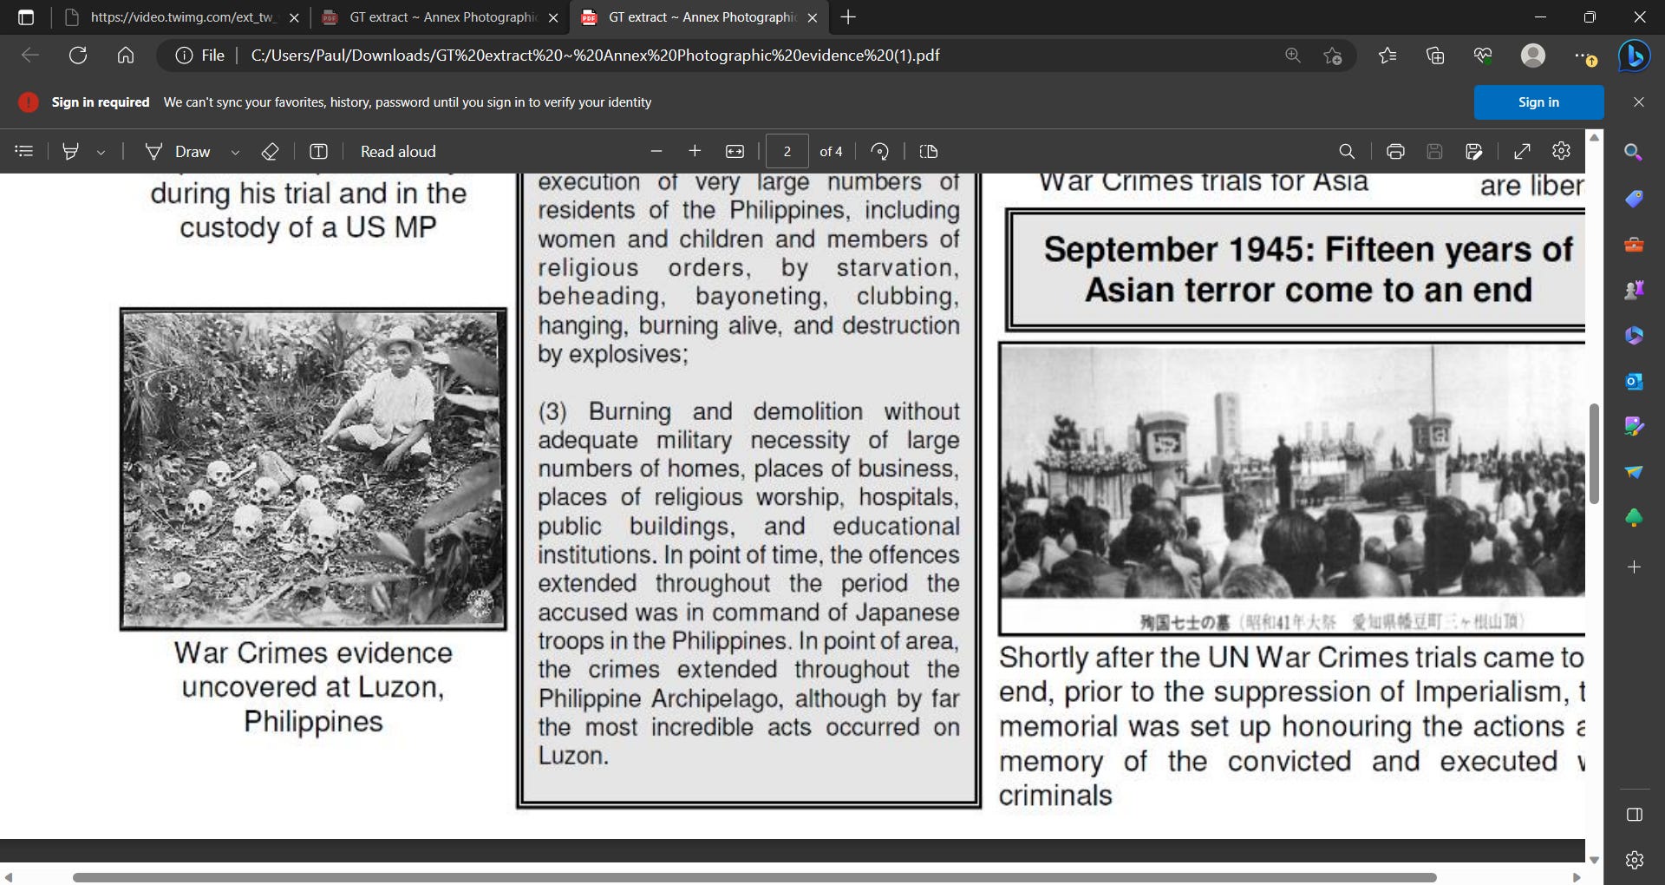The height and width of the screenshot is (885, 1665).
Task: Click the "September 1945" headline text
Action: tap(1308, 269)
